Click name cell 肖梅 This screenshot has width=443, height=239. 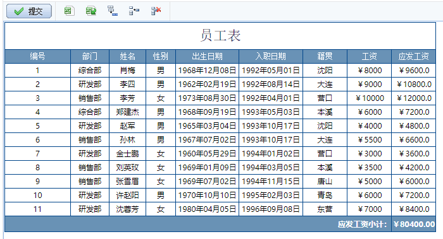pos(127,71)
